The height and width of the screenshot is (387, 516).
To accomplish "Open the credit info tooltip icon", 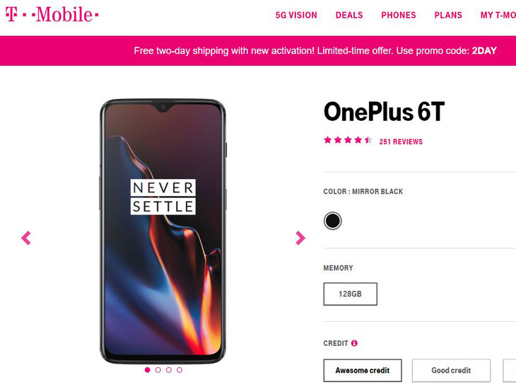I will pyautogui.click(x=354, y=343).
